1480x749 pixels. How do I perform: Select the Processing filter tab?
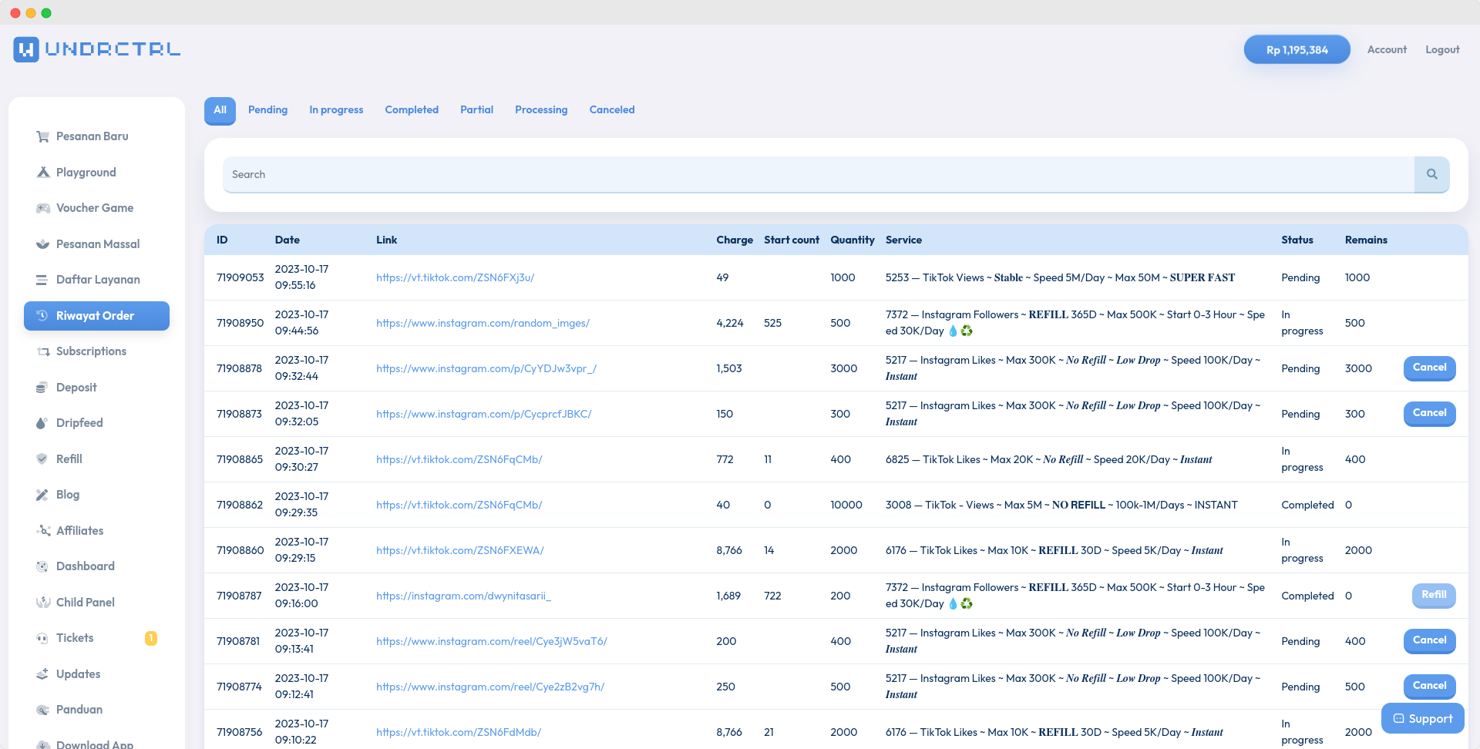540,109
